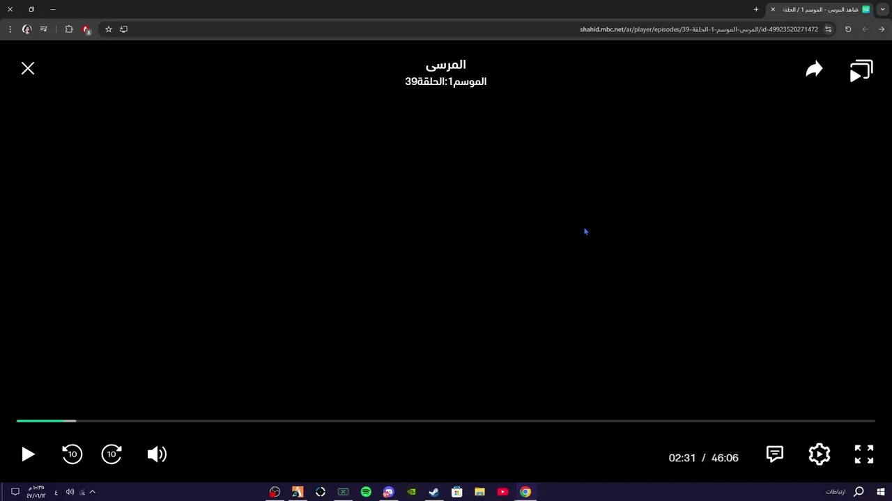Cast or install page from address bar
Screen dimensions: 892x501
tap(124, 29)
